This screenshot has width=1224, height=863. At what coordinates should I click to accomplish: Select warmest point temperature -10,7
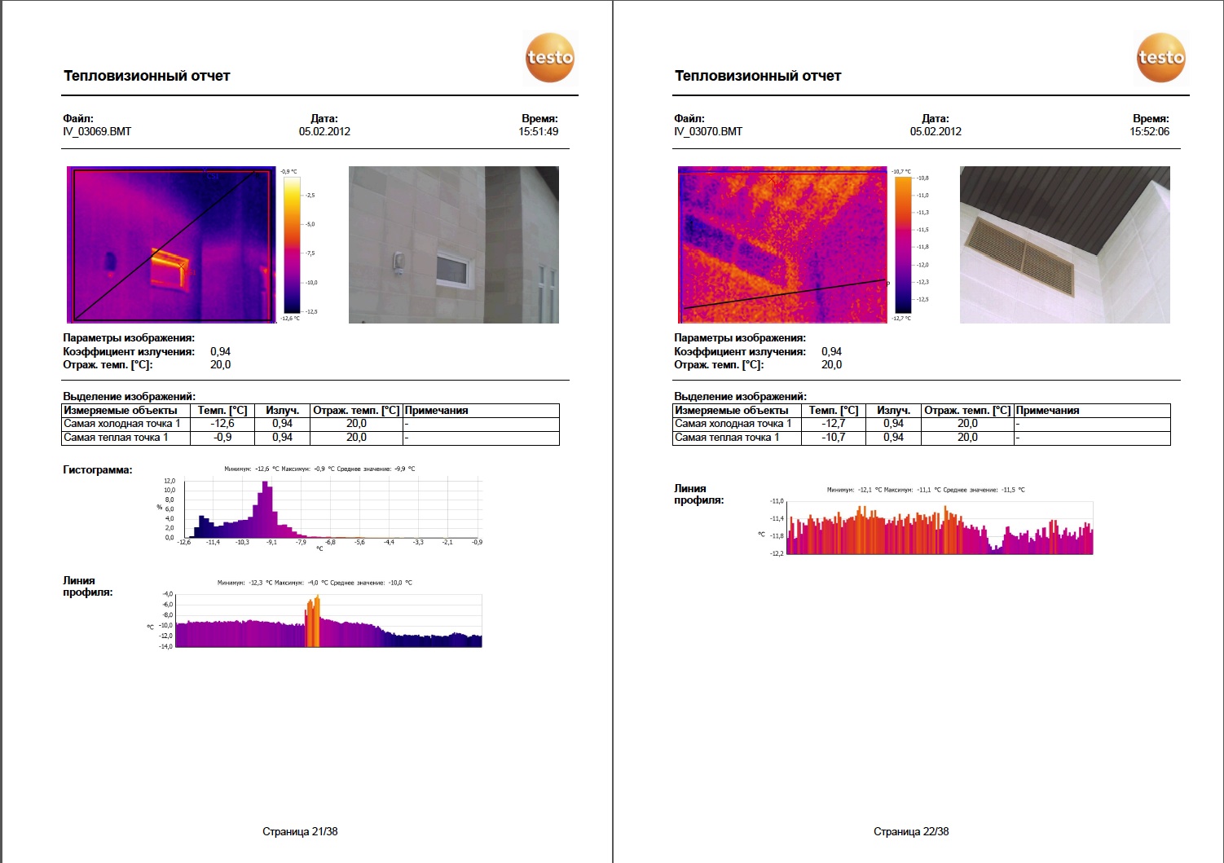(x=834, y=438)
